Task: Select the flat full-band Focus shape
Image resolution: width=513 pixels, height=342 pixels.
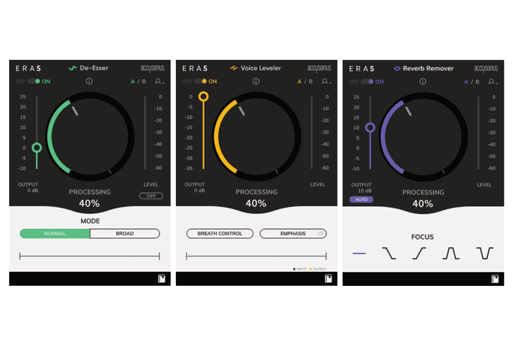Action: point(360,253)
